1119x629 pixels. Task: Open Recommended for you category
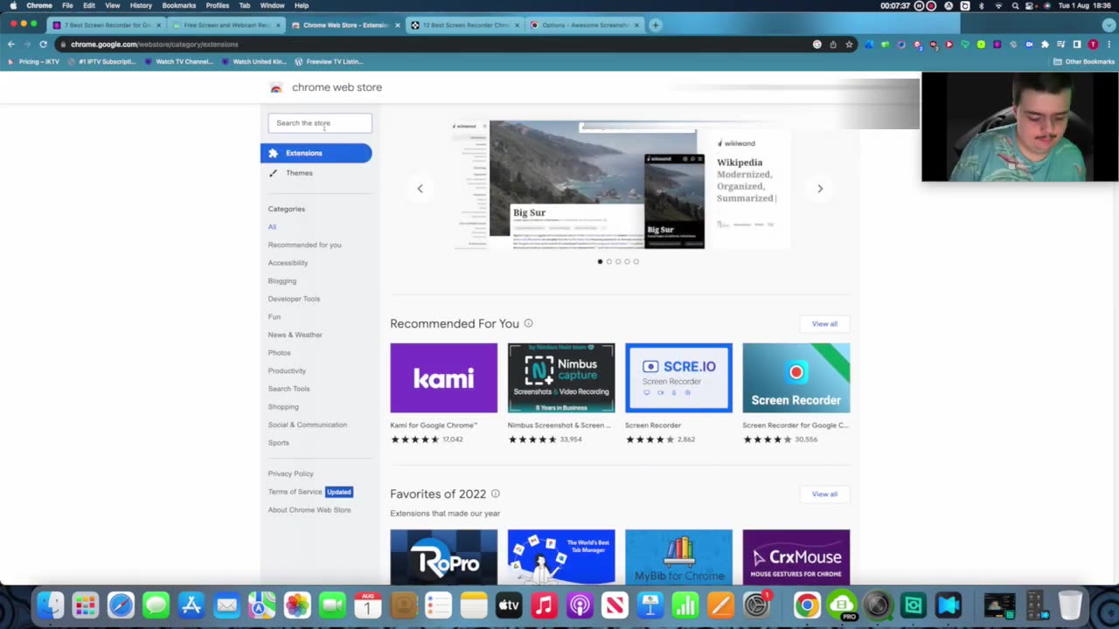tap(304, 245)
